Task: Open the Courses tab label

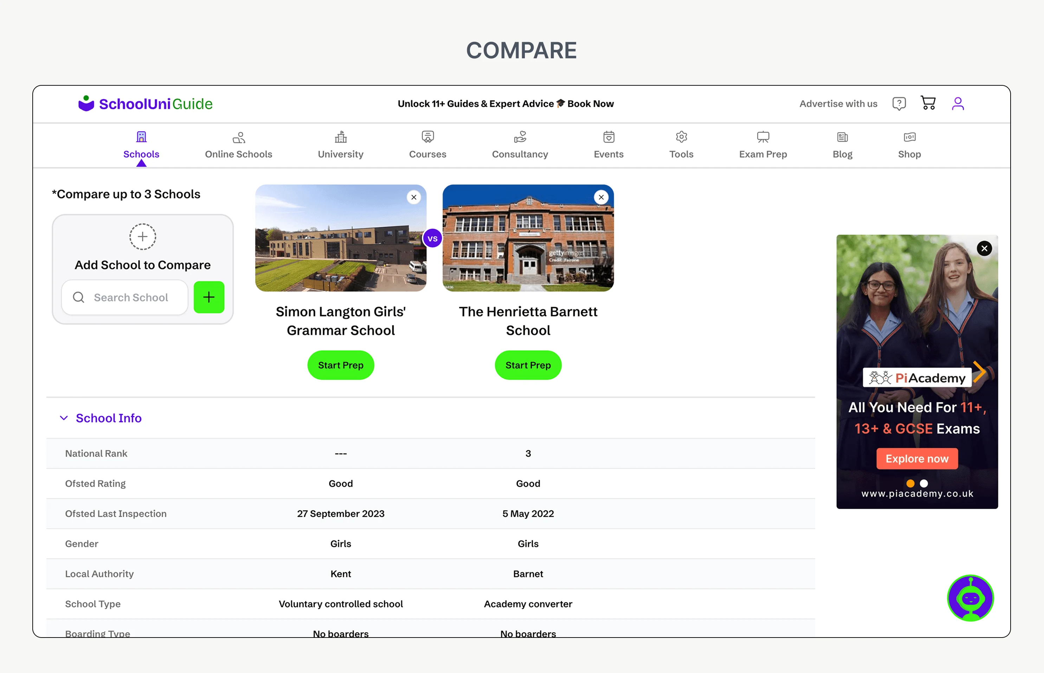Action: click(x=428, y=154)
